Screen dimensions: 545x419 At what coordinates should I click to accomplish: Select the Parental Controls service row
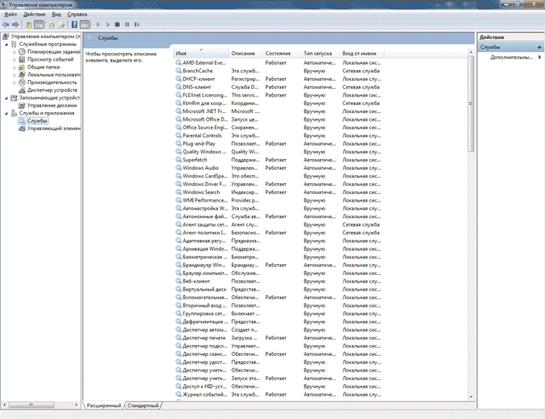click(278, 136)
